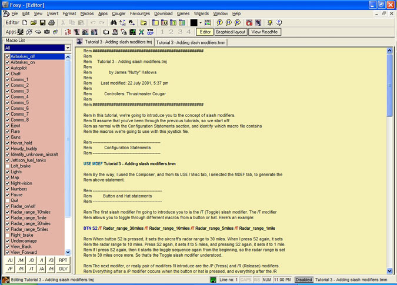Screen dimensions: 397x285
Task: Create a new file with the blank page icon
Action: [25, 23]
